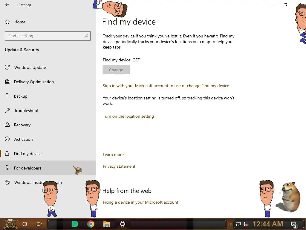Open the Privacy statement link

pyautogui.click(x=119, y=167)
